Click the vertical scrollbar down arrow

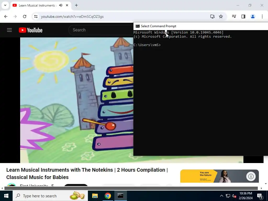266,184
